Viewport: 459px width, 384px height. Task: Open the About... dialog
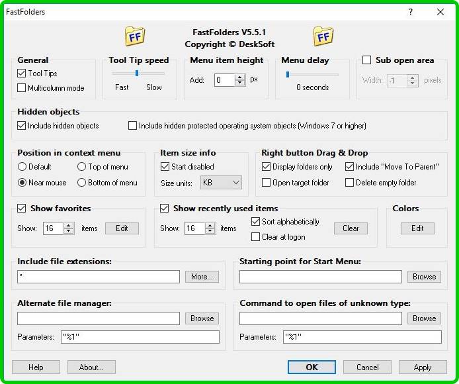[91, 367]
